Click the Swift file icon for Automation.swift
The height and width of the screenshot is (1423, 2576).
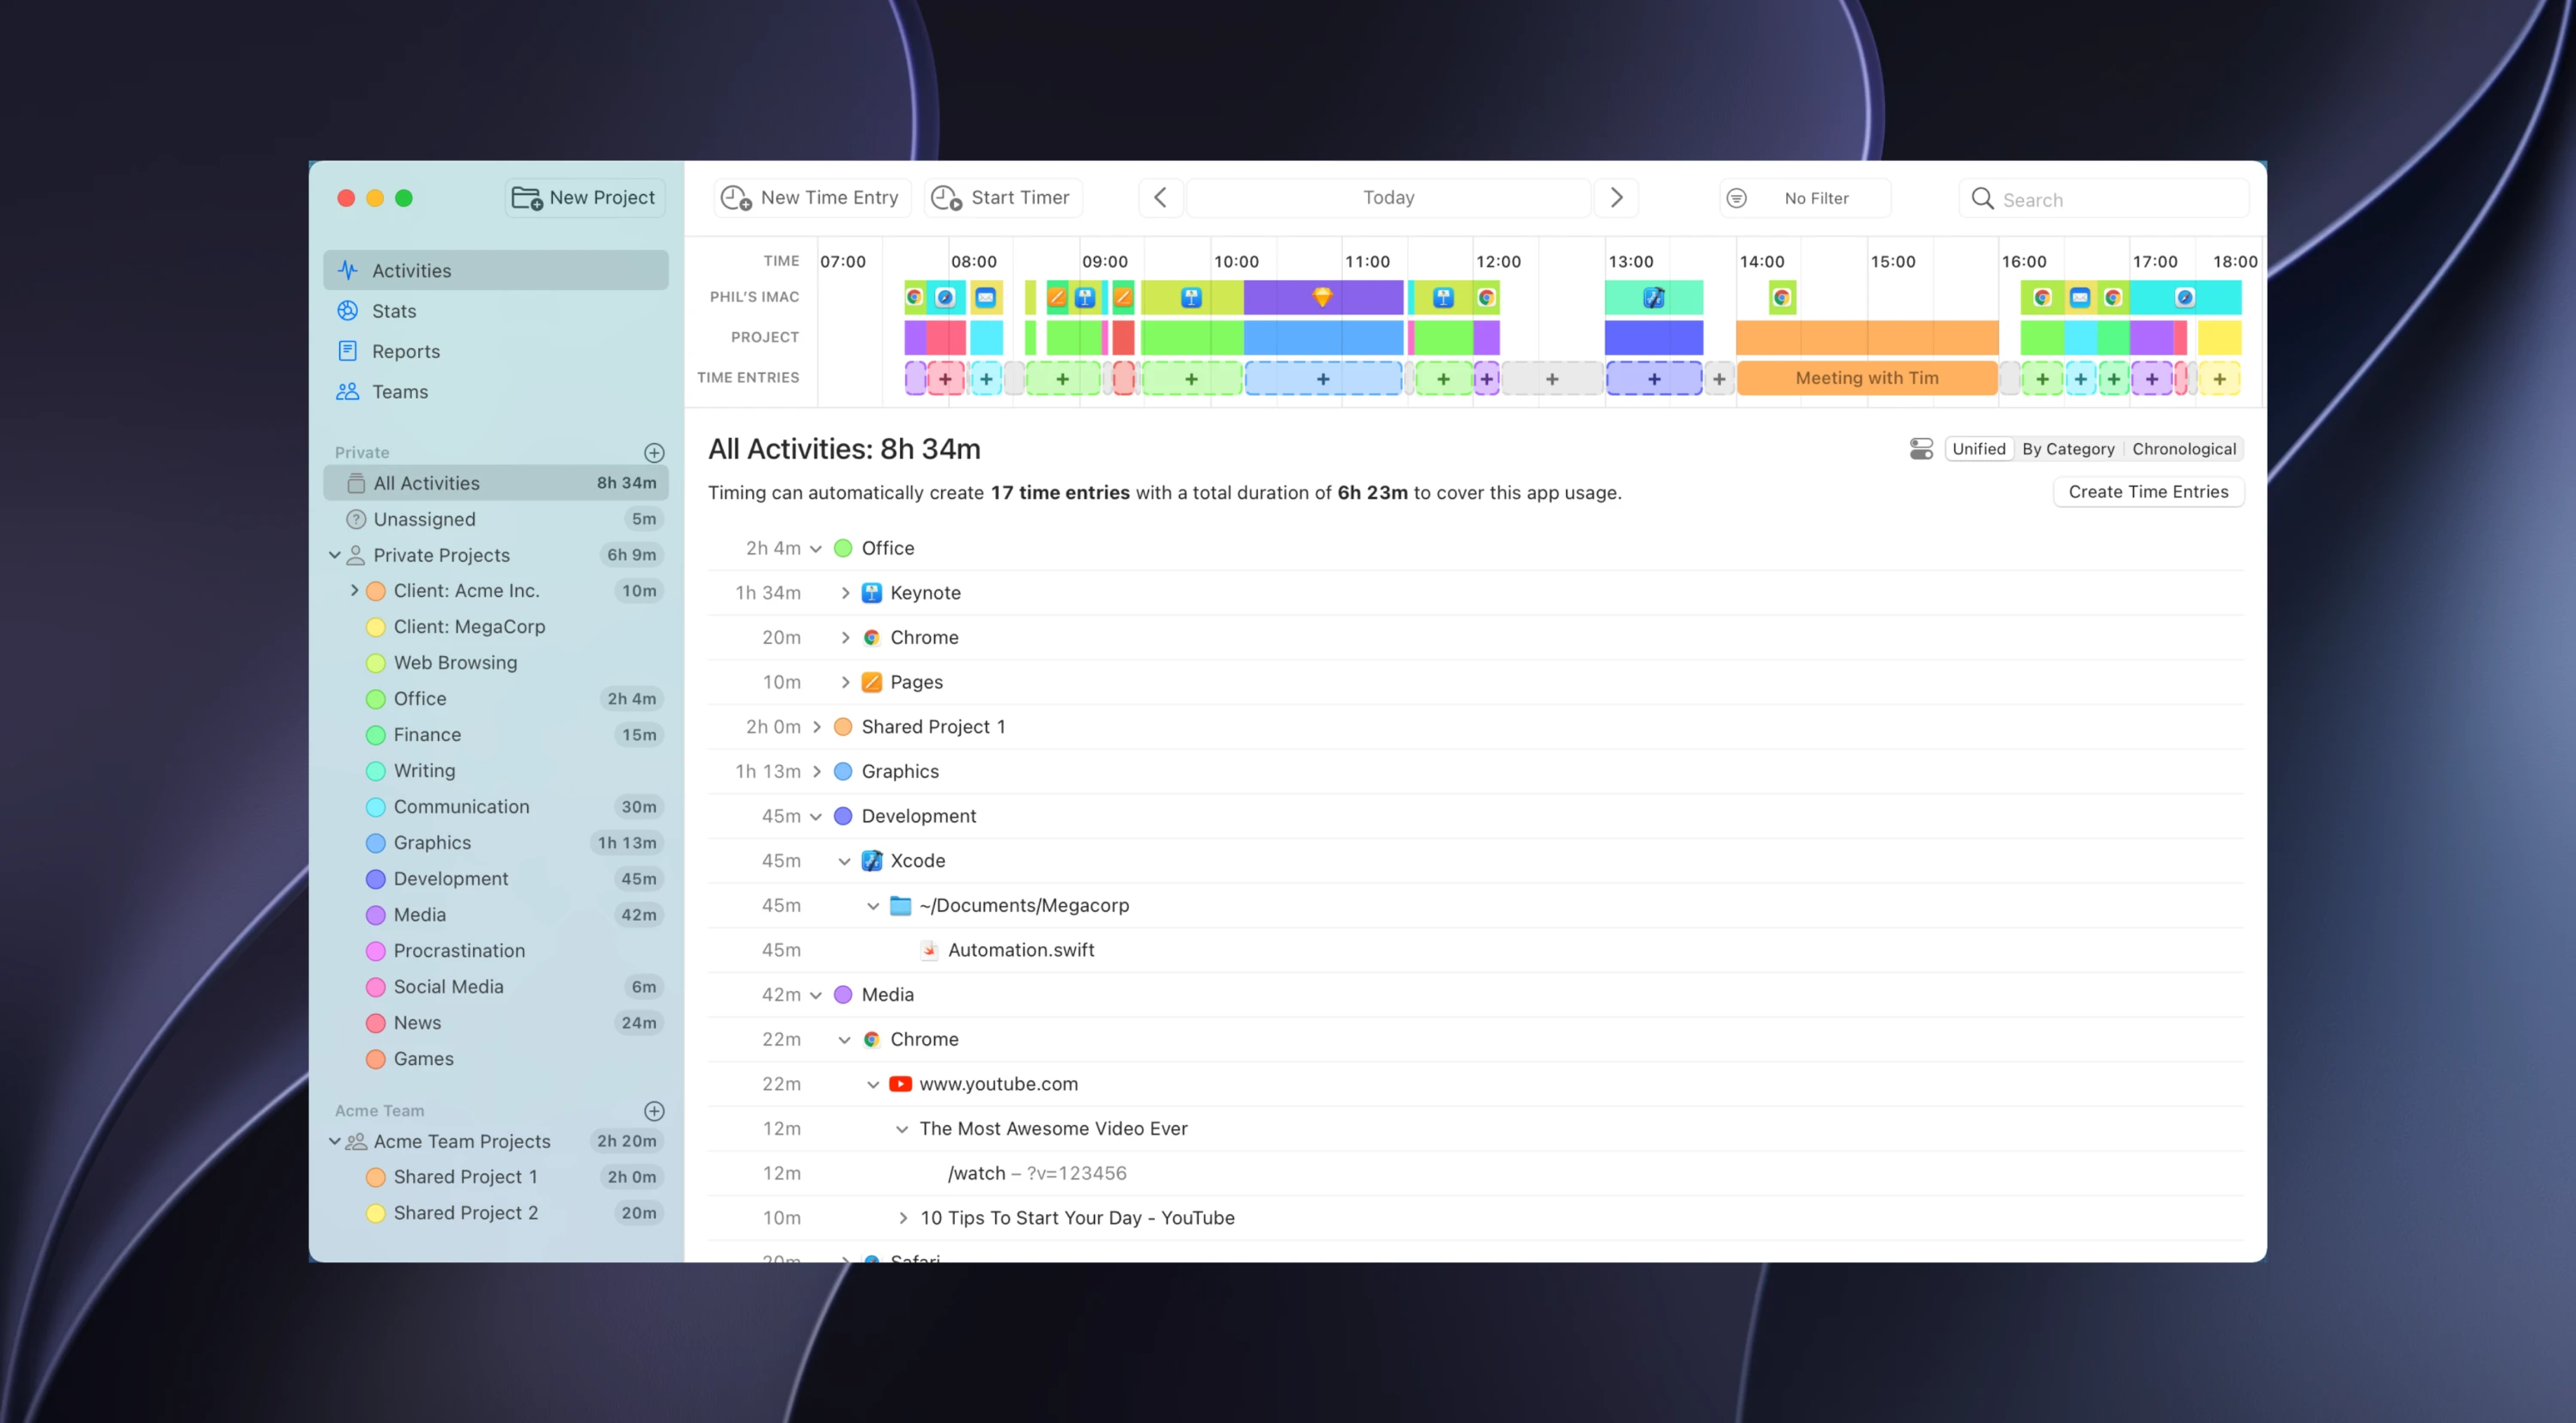929,950
